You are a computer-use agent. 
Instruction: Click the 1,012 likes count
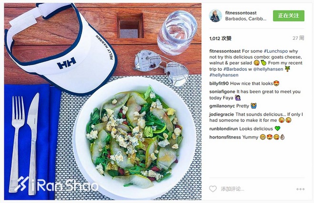click(x=220, y=38)
